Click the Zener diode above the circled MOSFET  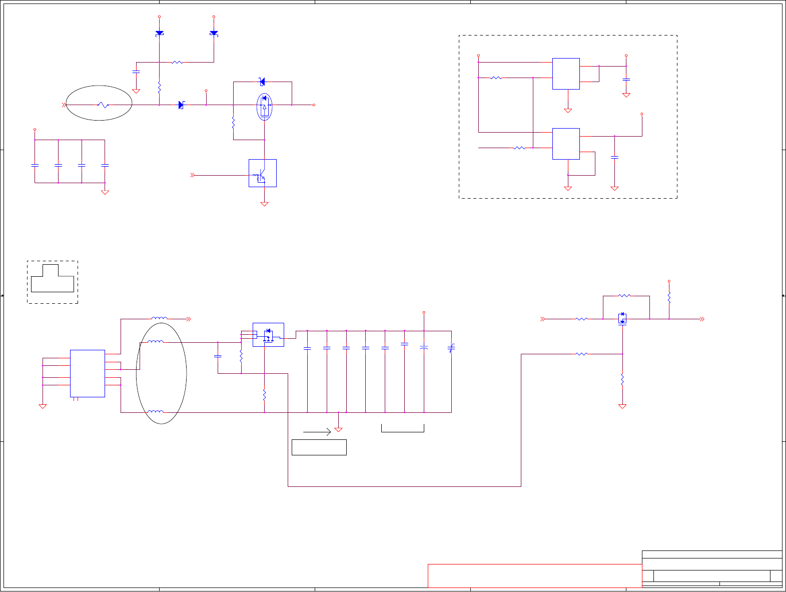click(x=262, y=82)
